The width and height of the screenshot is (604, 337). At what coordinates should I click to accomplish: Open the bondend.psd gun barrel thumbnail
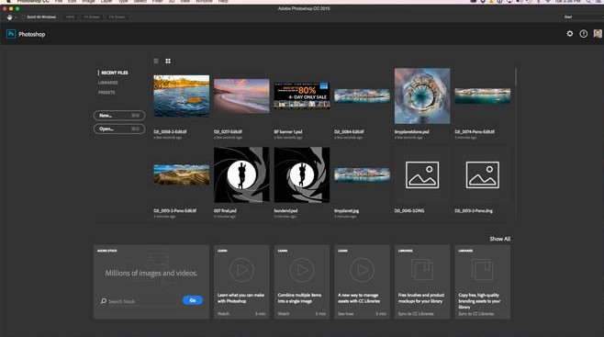click(302, 174)
